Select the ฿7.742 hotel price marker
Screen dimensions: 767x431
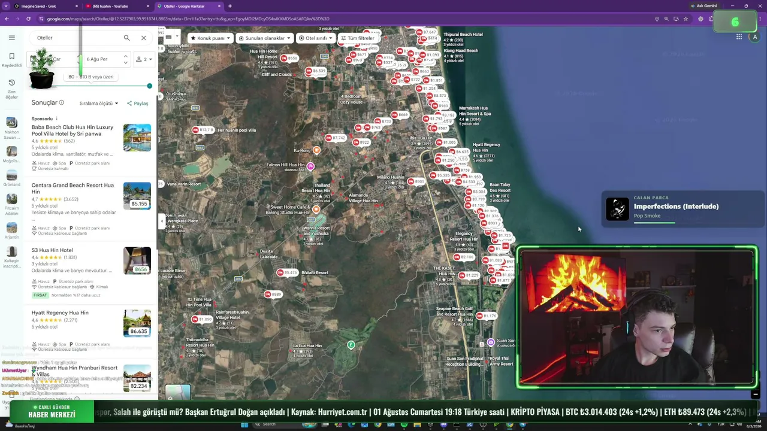[x=335, y=138]
